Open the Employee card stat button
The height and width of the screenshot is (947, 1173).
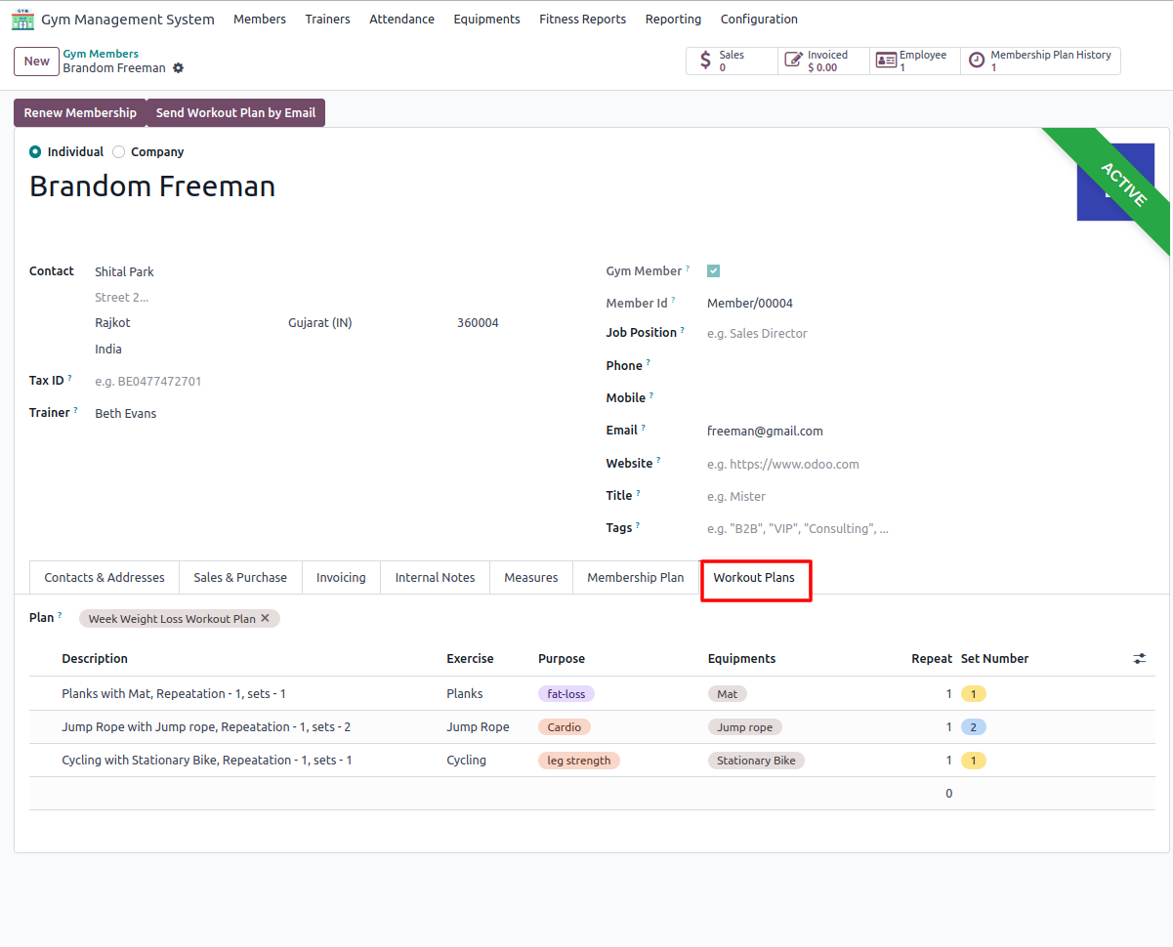click(x=914, y=61)
